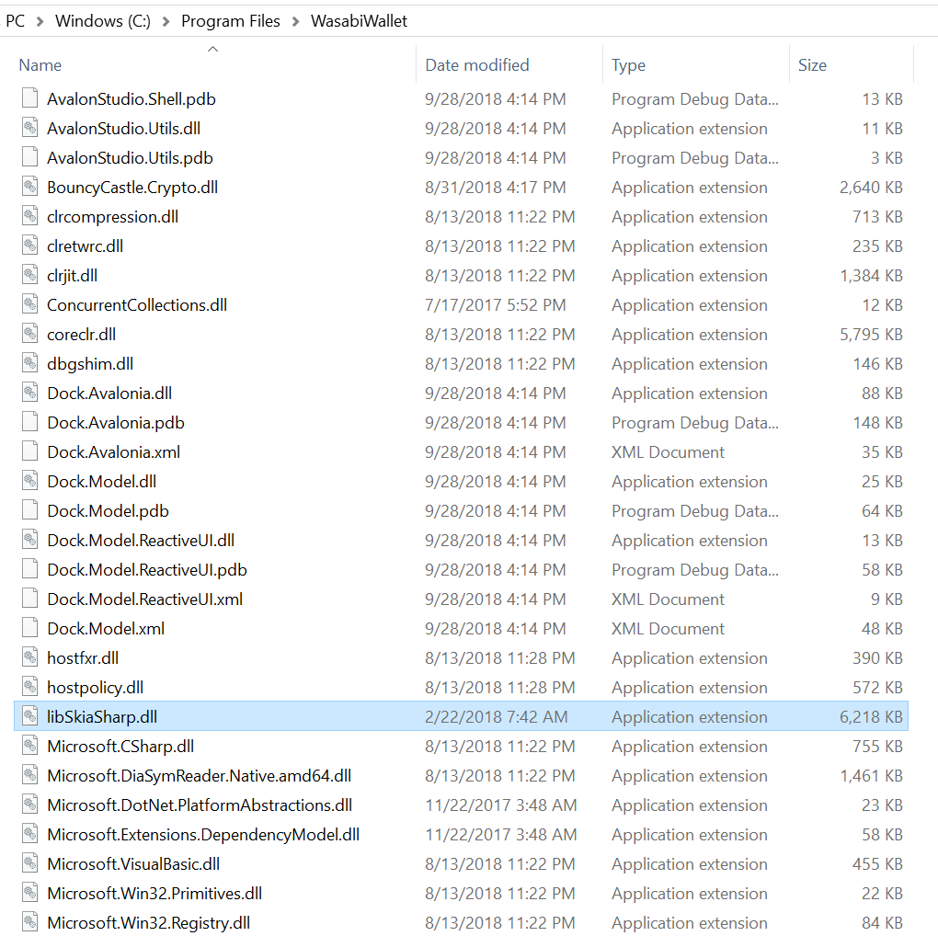The width and height of the screenshot is (938, 936).
Task: Sort files by the Type column header
Action: click(x=628, y=64)
